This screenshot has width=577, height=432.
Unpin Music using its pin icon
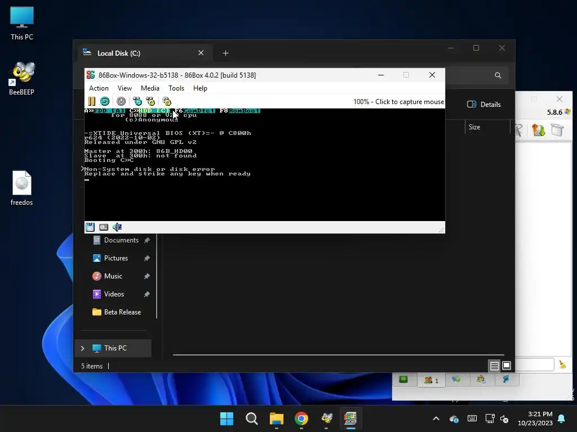point(147,276)
